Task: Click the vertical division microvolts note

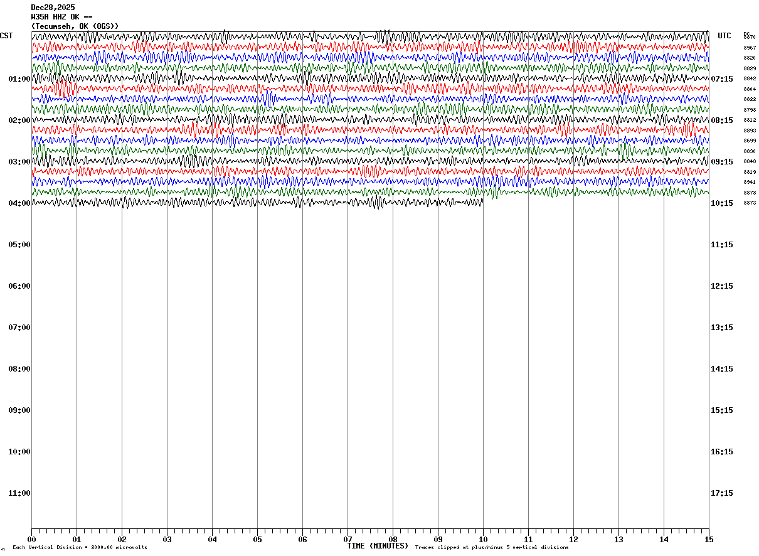Action: point(80,548)
